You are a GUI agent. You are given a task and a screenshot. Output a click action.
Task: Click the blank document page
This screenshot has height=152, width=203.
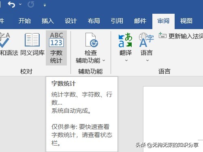[x=173, y=119]
